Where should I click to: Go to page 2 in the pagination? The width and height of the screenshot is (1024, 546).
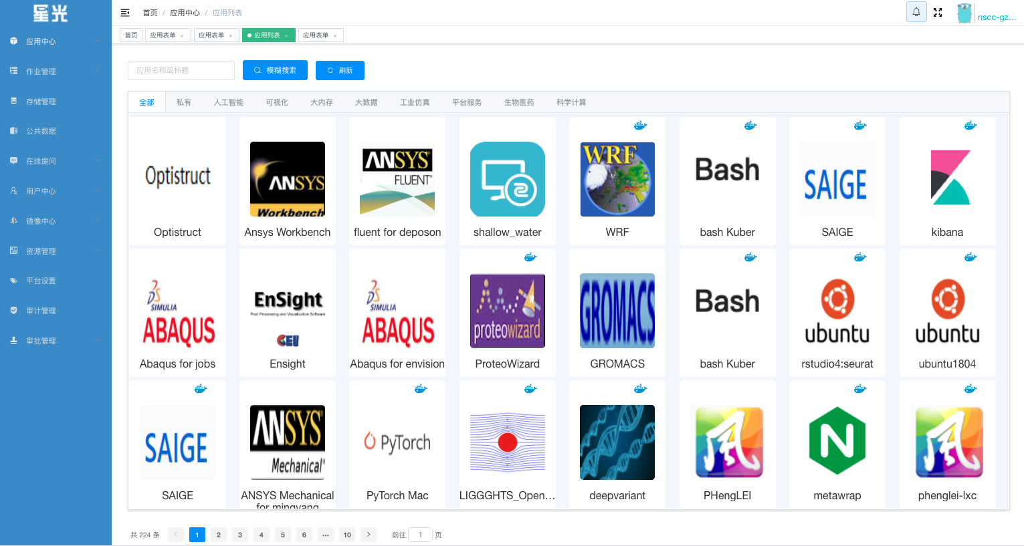(219, 535)
